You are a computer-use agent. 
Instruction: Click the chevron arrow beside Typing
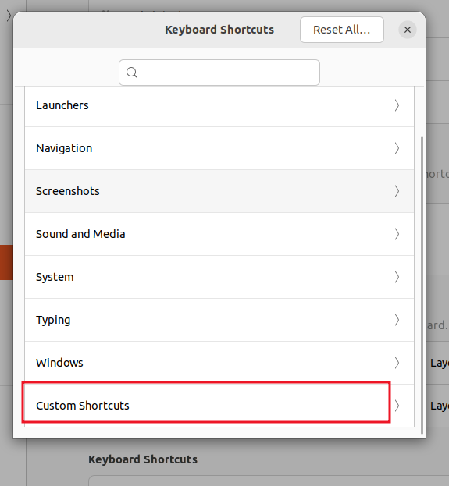coord(397,320)
